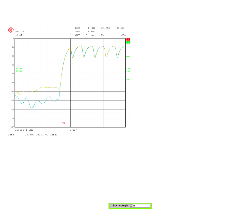Viewport: 235px width, 209px height.
Task: Increment Impulse Length with the up arrow
Action: point(131,205)
